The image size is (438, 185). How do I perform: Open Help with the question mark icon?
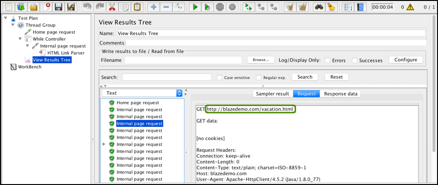click(x=360, y=7)
